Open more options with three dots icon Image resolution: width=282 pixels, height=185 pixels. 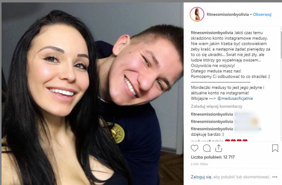[275, 177]
